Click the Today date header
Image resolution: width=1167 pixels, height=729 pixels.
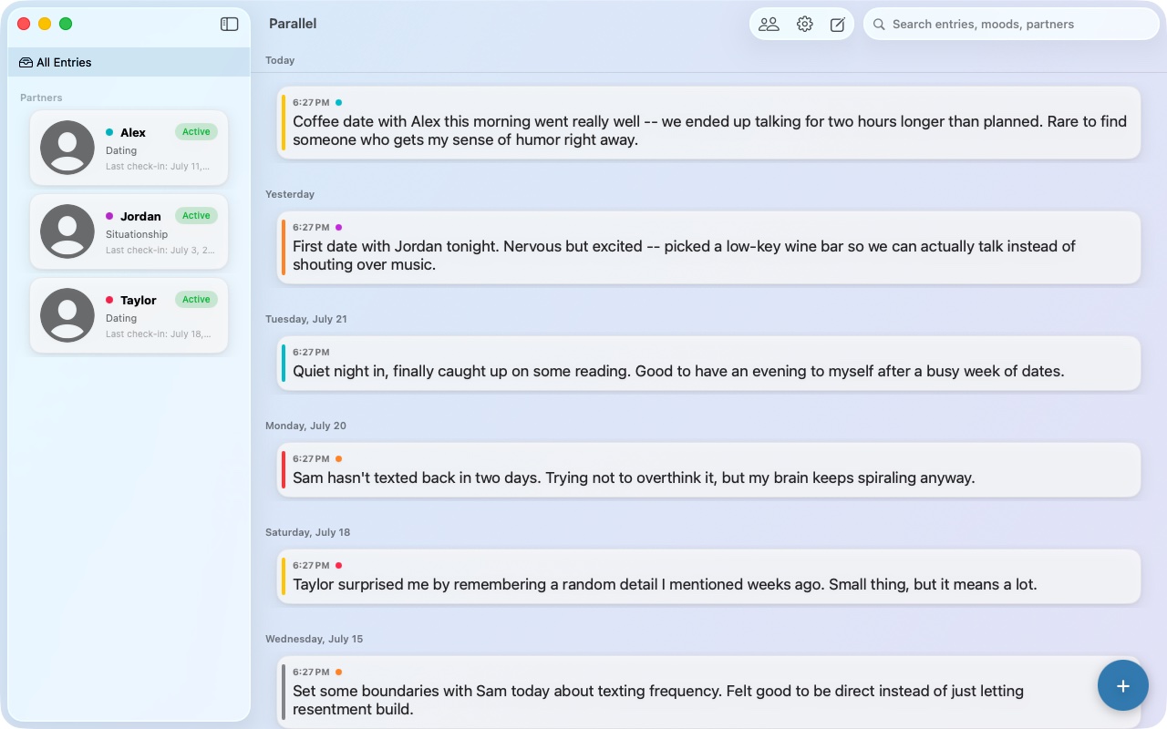pyautogui.click(x=280, y=61)
